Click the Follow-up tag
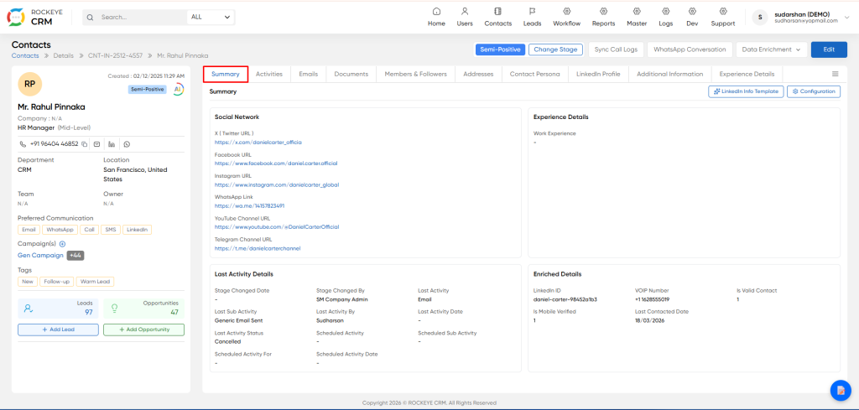 (x=57, y=282)
